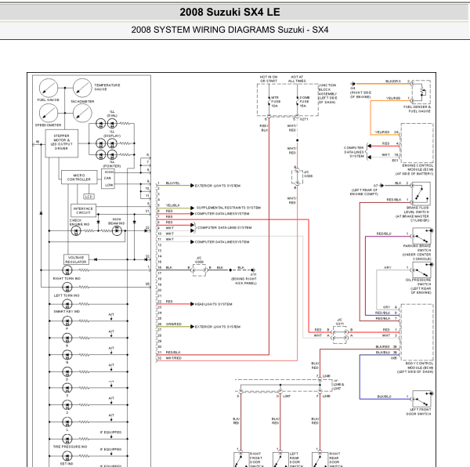Select the Oil Pressure Switch symbol
Image resolution: width=470 pixels, height=467 pixels.
pyautogui.click(x=422, y=270)
